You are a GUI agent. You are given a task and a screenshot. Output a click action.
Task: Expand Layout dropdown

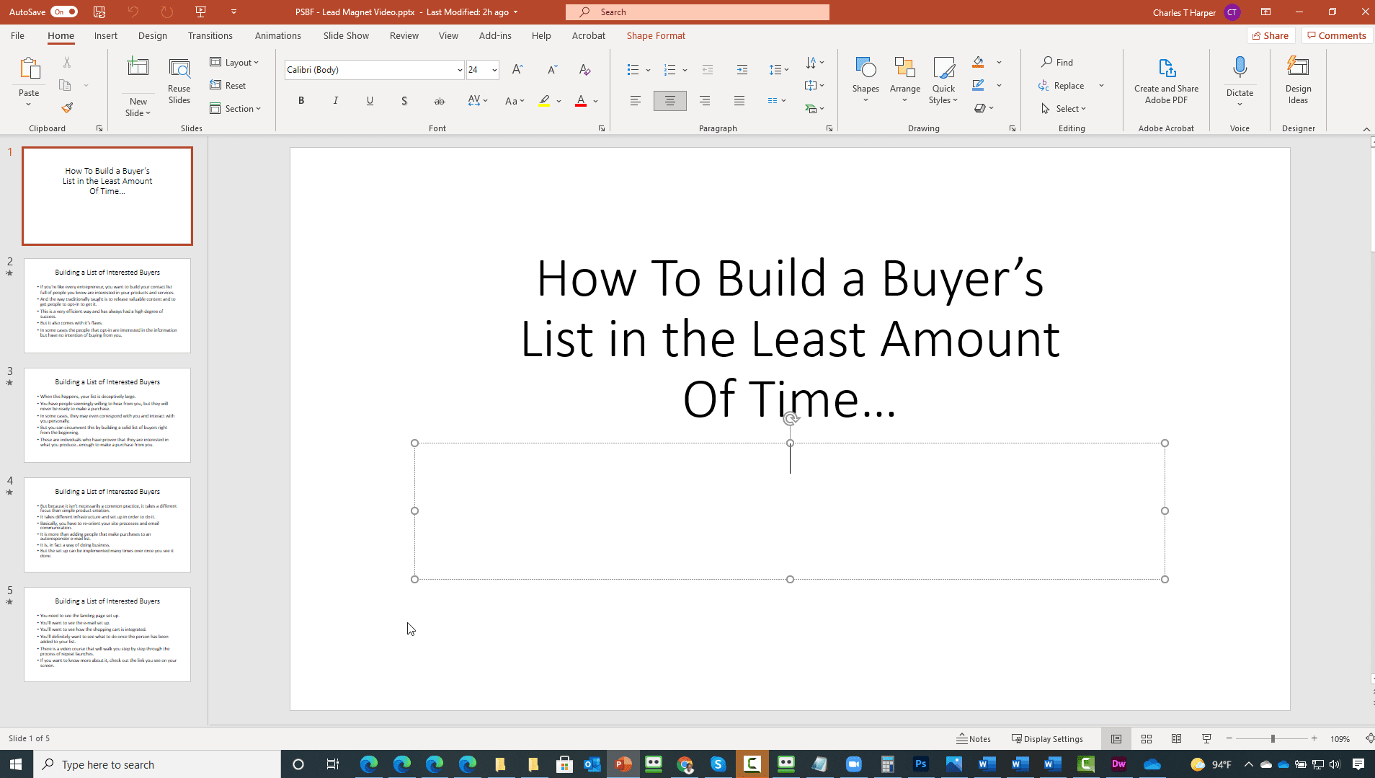235,63
